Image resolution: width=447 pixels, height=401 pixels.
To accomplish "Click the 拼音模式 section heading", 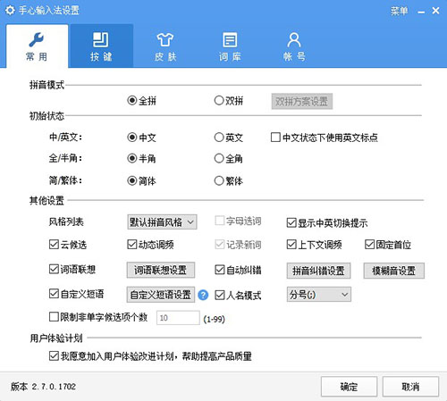I will coord(46,85).
